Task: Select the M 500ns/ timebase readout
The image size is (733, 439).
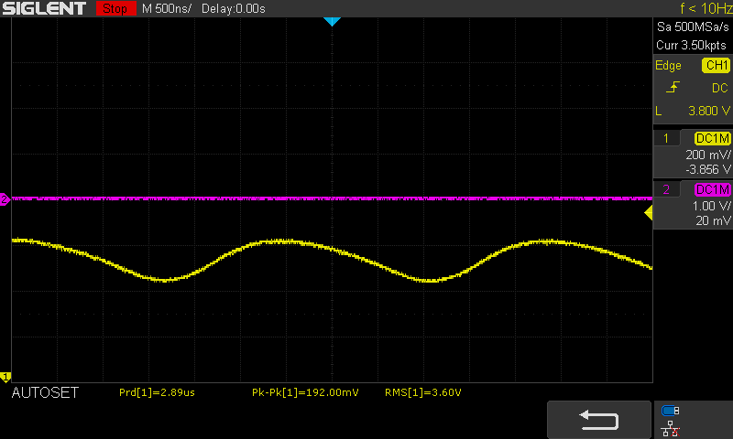Action: click(167, 8)
